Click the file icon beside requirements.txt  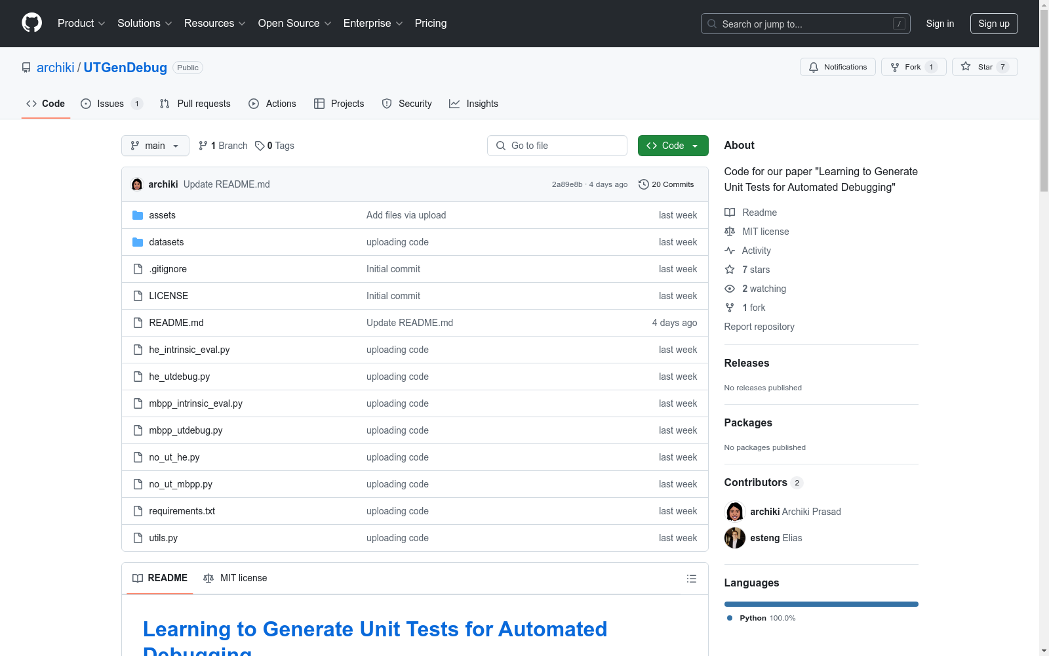[x=138, y=511]
